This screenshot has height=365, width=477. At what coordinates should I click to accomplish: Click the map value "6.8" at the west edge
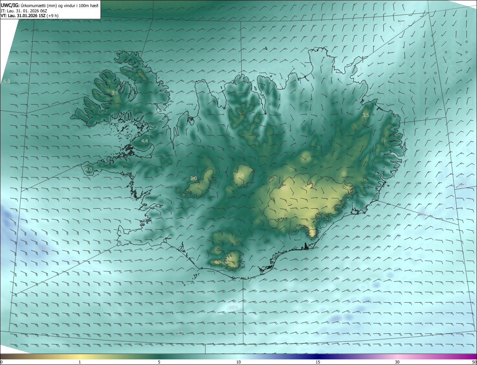7,81
